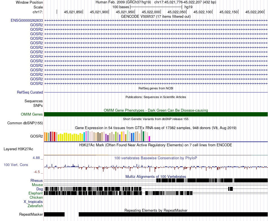Click the Chicken species label

[x=36, y=197]
